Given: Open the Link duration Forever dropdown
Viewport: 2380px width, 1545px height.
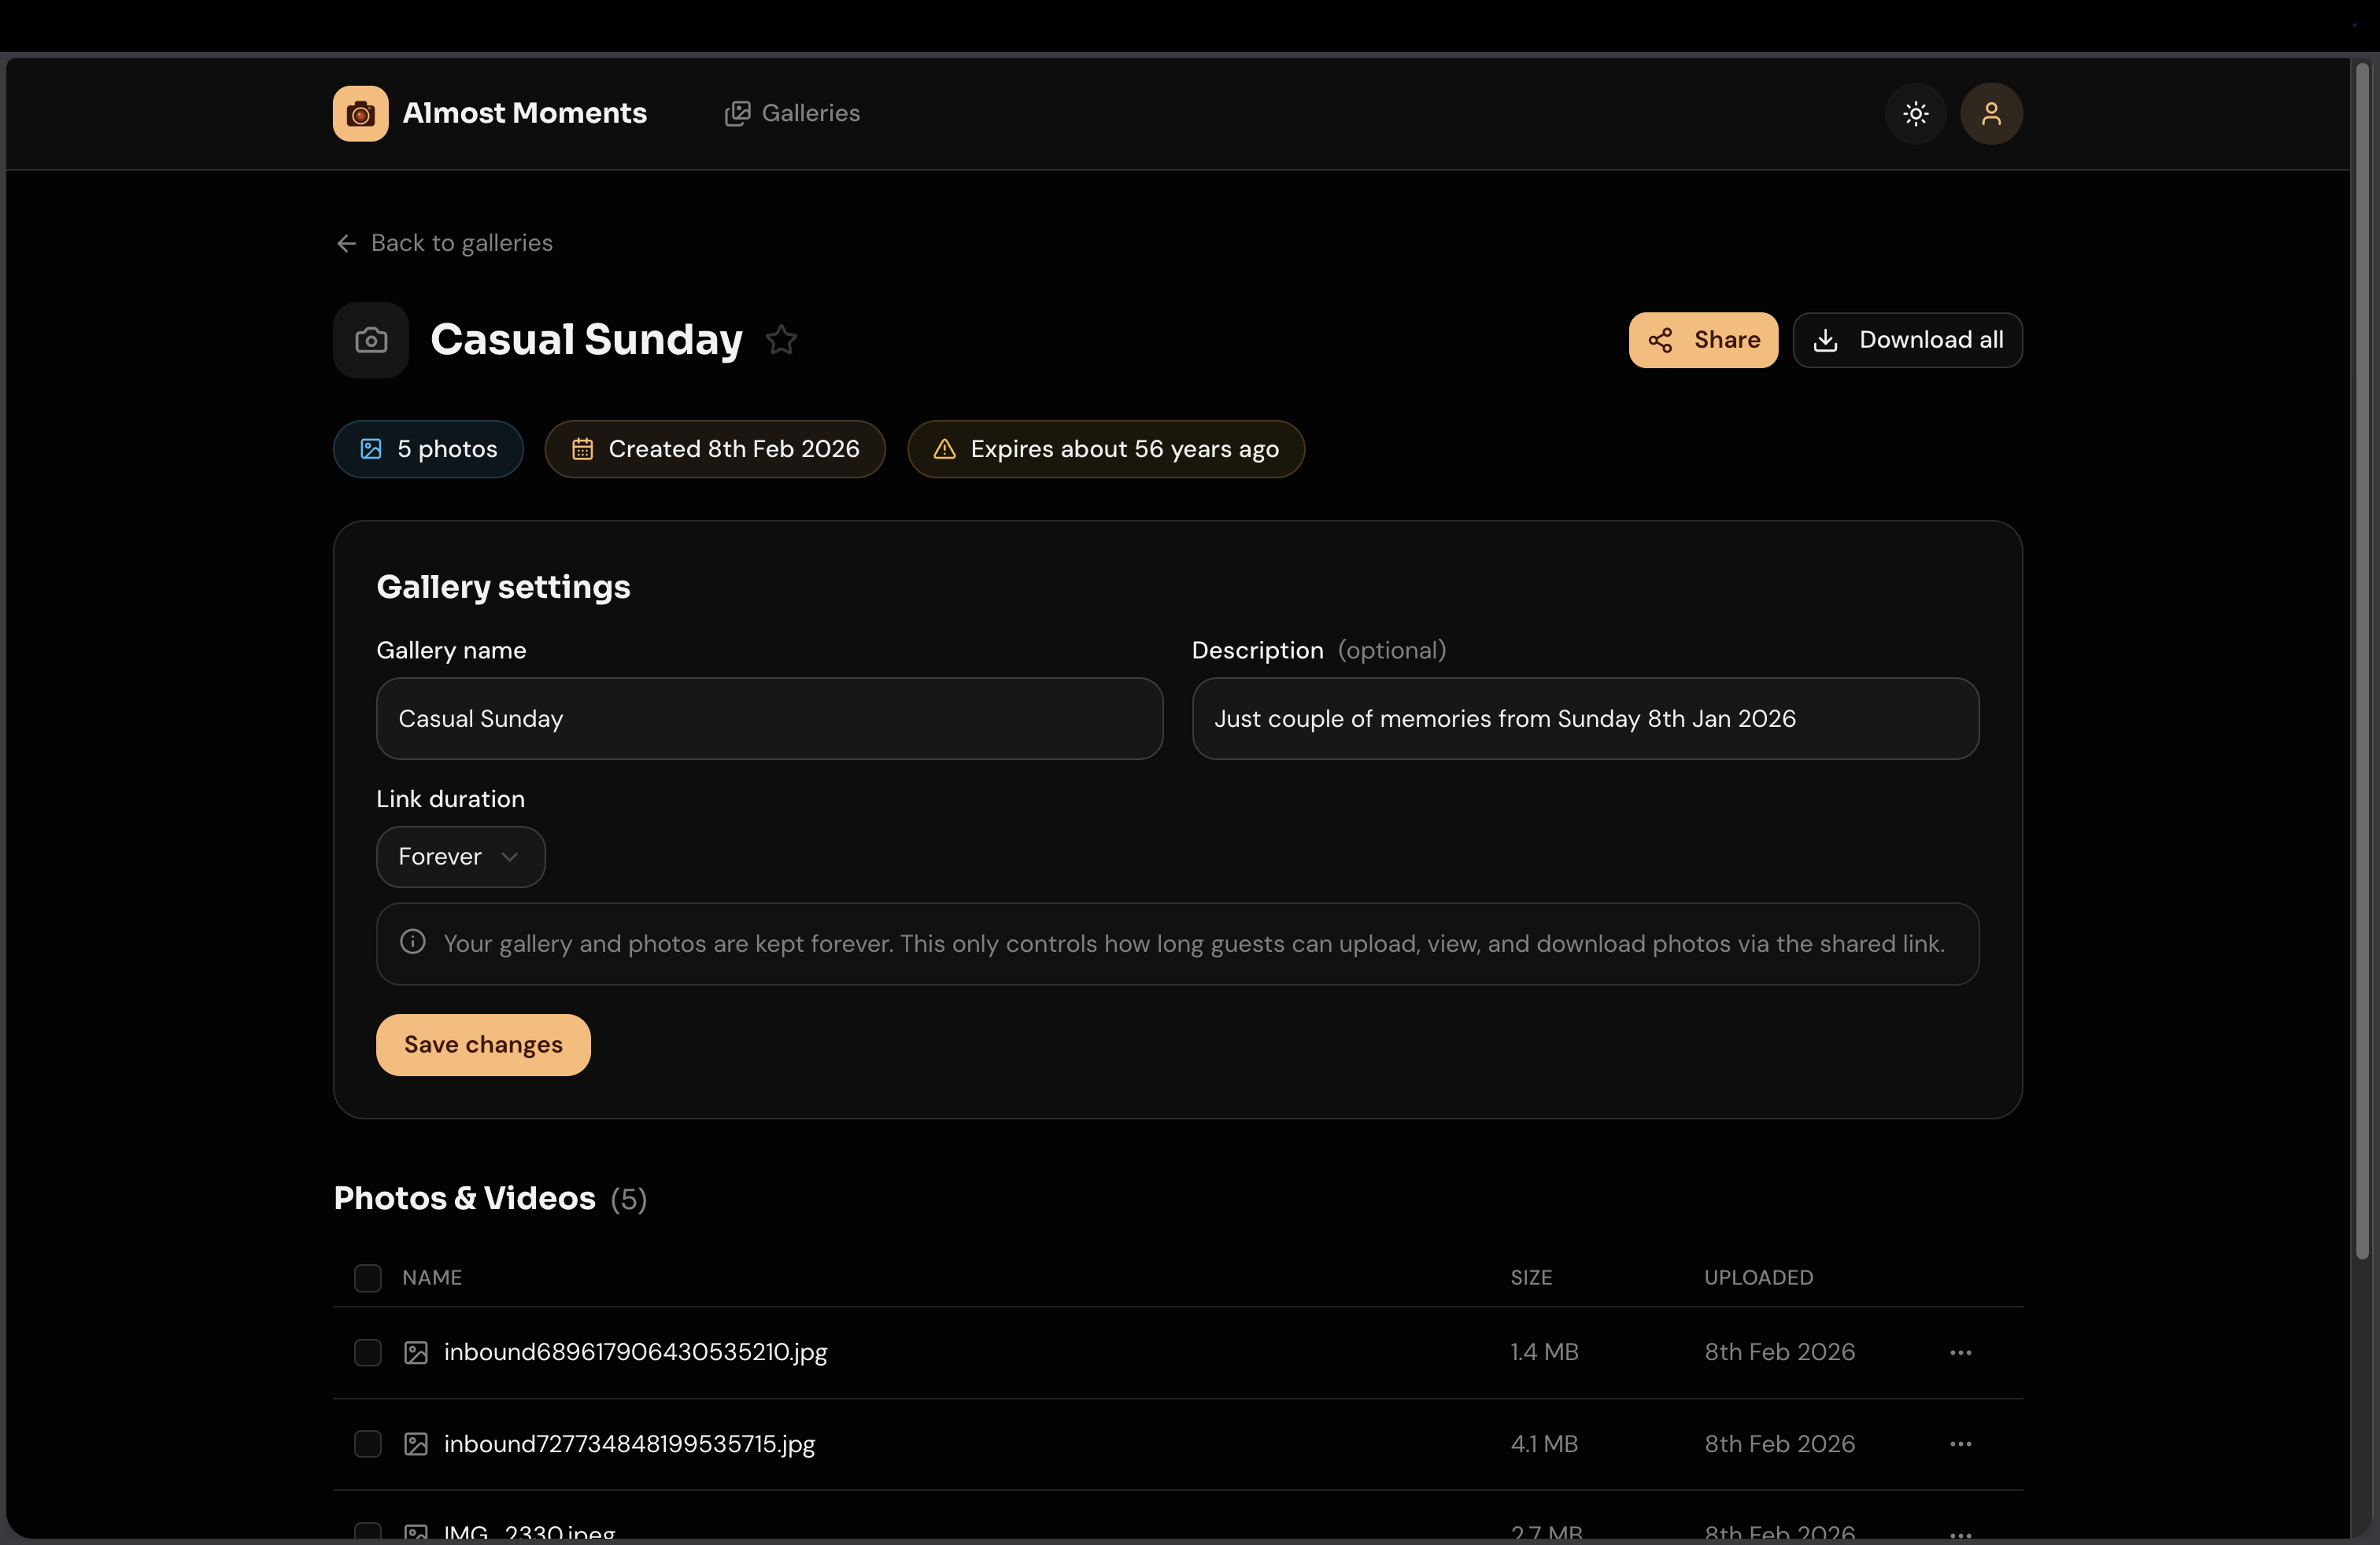Looking at the screenshot, I should pyautogui.click(x=460, y=857).
